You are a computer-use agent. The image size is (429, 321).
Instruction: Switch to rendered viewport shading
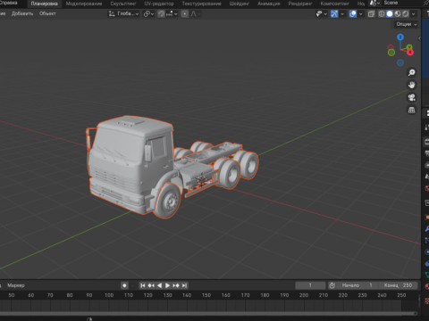click(x=406, y=13)
